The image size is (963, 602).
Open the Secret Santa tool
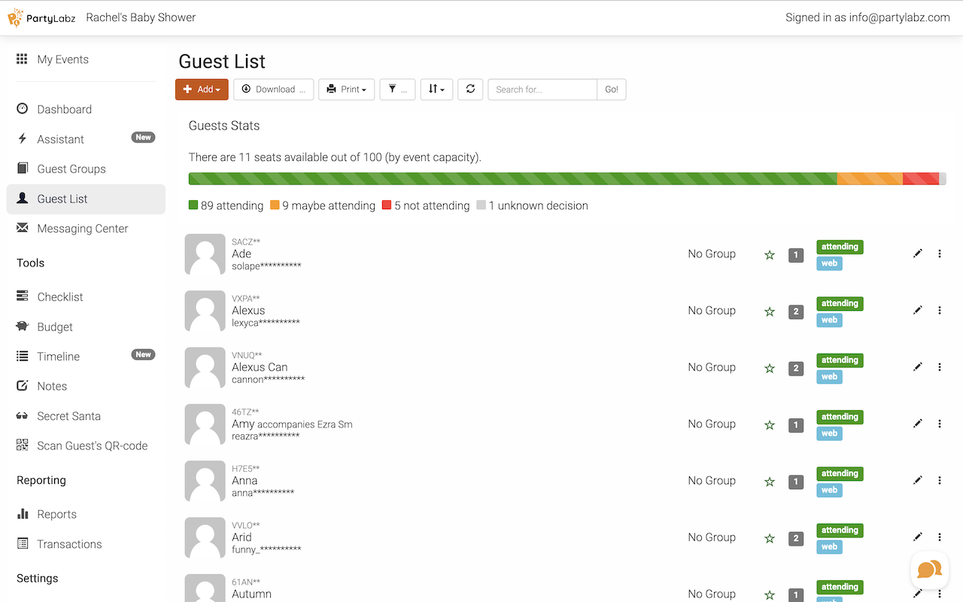point(68,416)
